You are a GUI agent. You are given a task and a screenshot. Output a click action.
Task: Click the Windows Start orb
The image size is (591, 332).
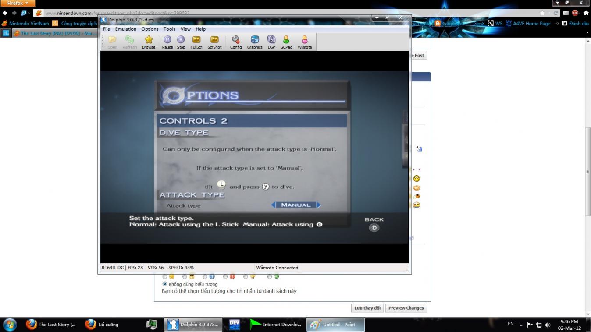pyautogui.click(x=10, y=325)
